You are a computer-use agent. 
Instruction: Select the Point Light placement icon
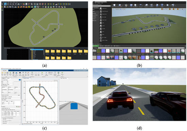(101, 17)
